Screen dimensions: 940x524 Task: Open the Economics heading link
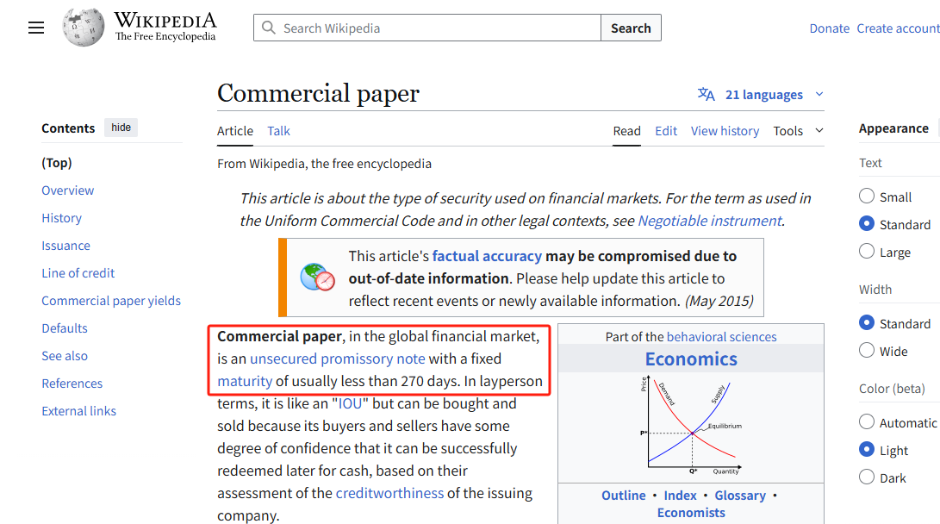[x=691, y=359]
